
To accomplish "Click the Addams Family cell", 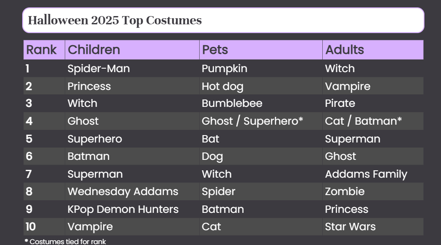I will 373,174.
